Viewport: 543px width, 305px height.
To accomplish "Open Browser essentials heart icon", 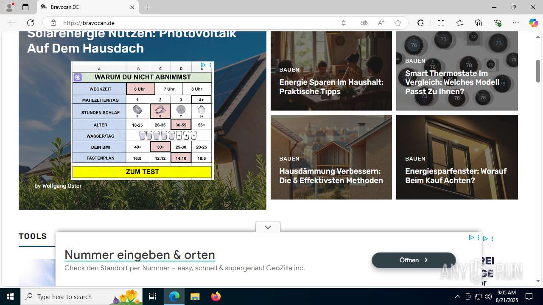I will [498, 23].
